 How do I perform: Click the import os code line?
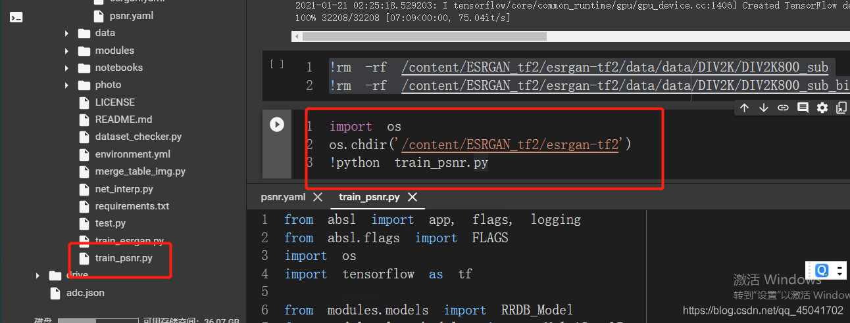(x=365, y=126)
